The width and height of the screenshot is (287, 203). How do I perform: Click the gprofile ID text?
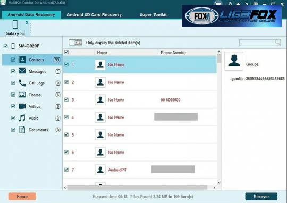258,79
